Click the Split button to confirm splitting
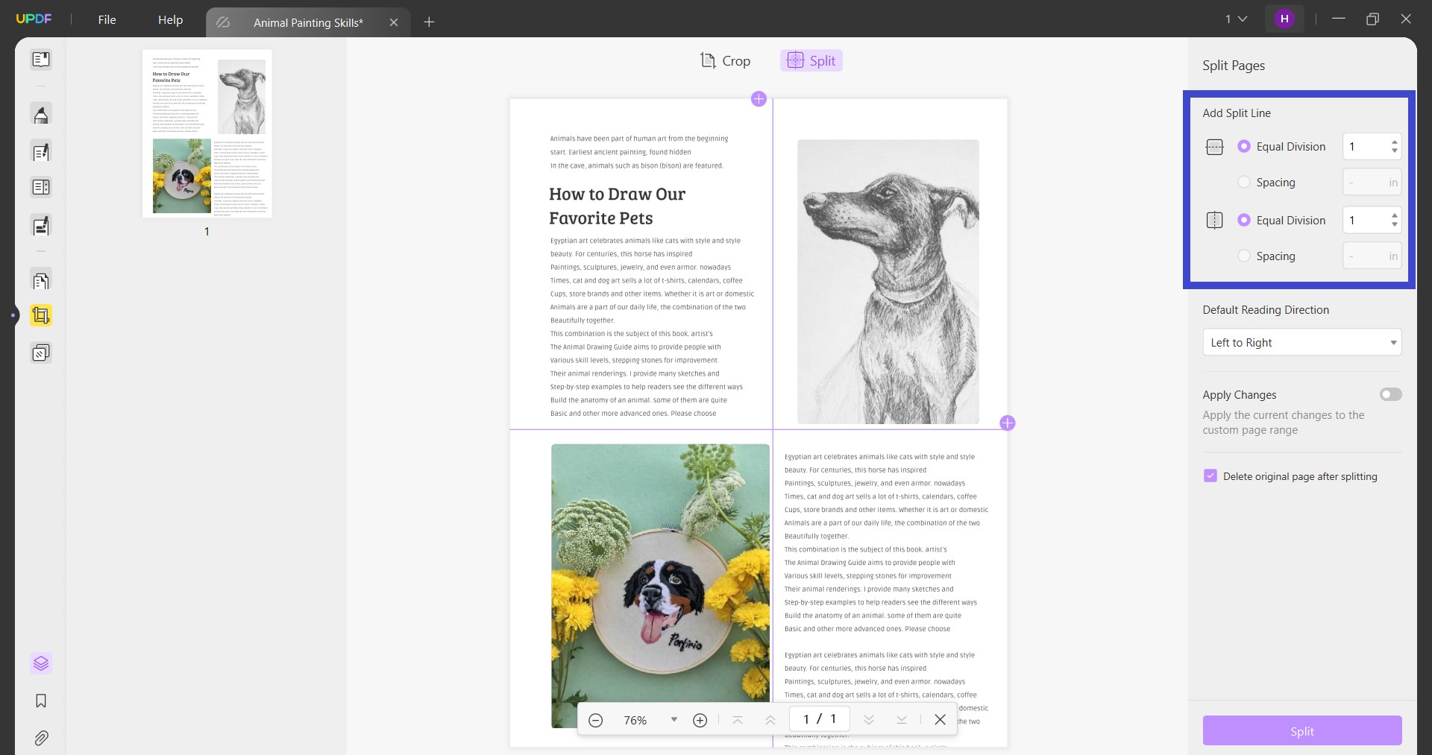The image size is (1432, 755). click(1301, 730)
